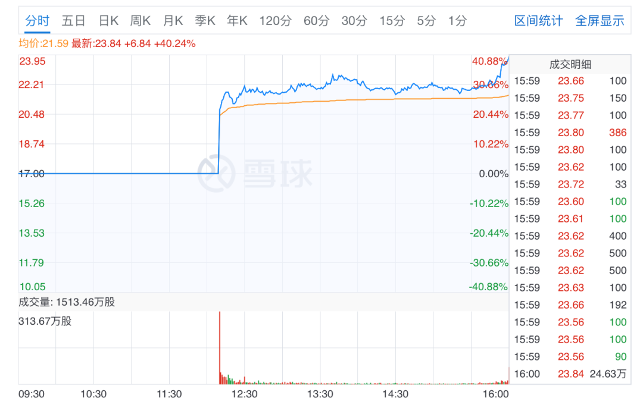Open the 五日 five-day chart tab
Viewport: 643px width, 408px height.
(x=74, y=21)
